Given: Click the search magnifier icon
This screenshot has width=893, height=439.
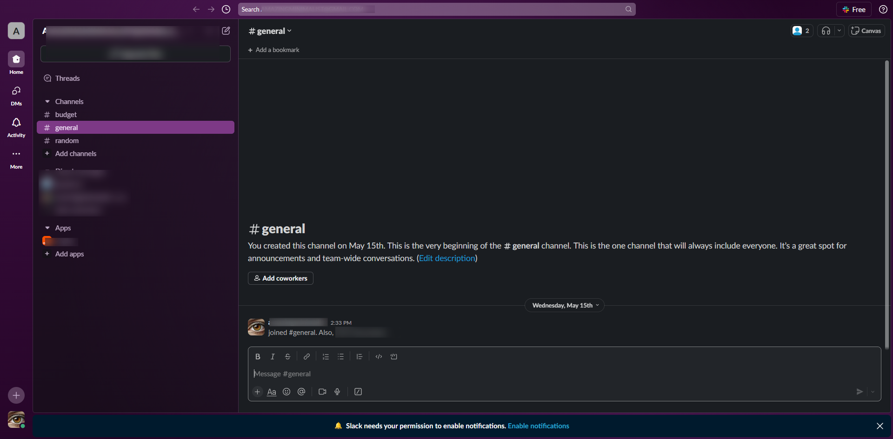Looking at the screenshot, I should (x=628, y=9).
